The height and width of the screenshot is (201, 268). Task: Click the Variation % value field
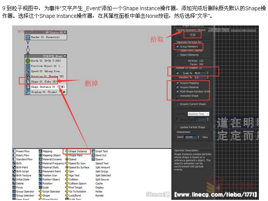point(200,78)
